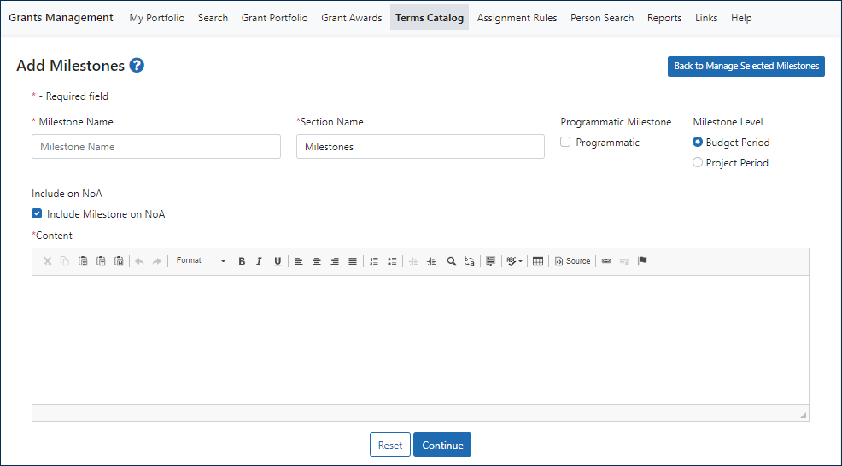
Task: Center align content text
Action: [x=317, y=261]
